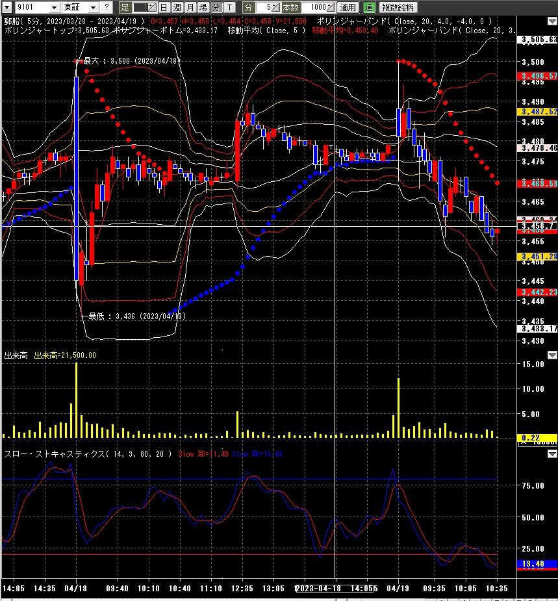Viewport: 558px width, 601px height.
Task: Click the stock code field showing 9101
Action: [x=32, y=7]
